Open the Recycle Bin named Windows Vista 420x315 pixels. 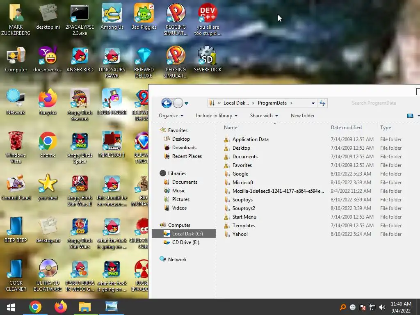(x=16, y=147)
